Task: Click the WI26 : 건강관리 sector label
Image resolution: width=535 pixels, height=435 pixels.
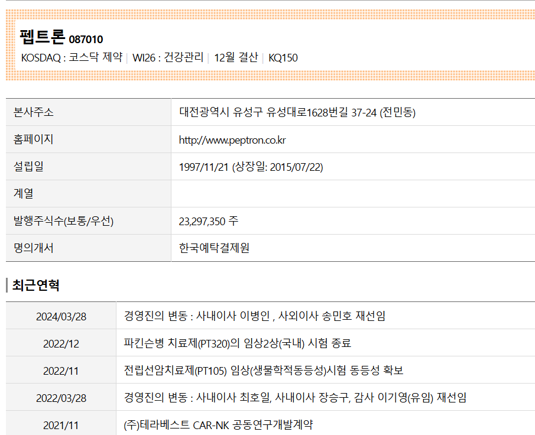Action: (168, 57)
